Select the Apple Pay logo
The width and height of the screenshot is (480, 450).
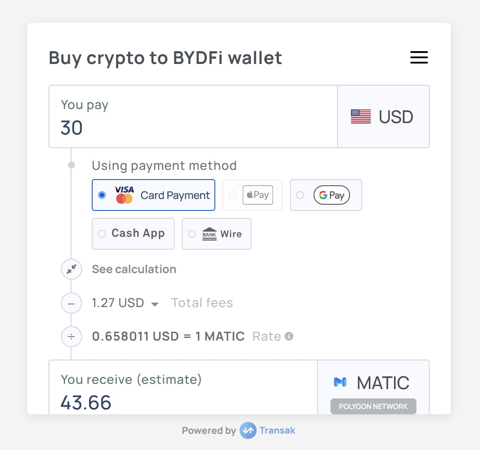pos(258,195)
